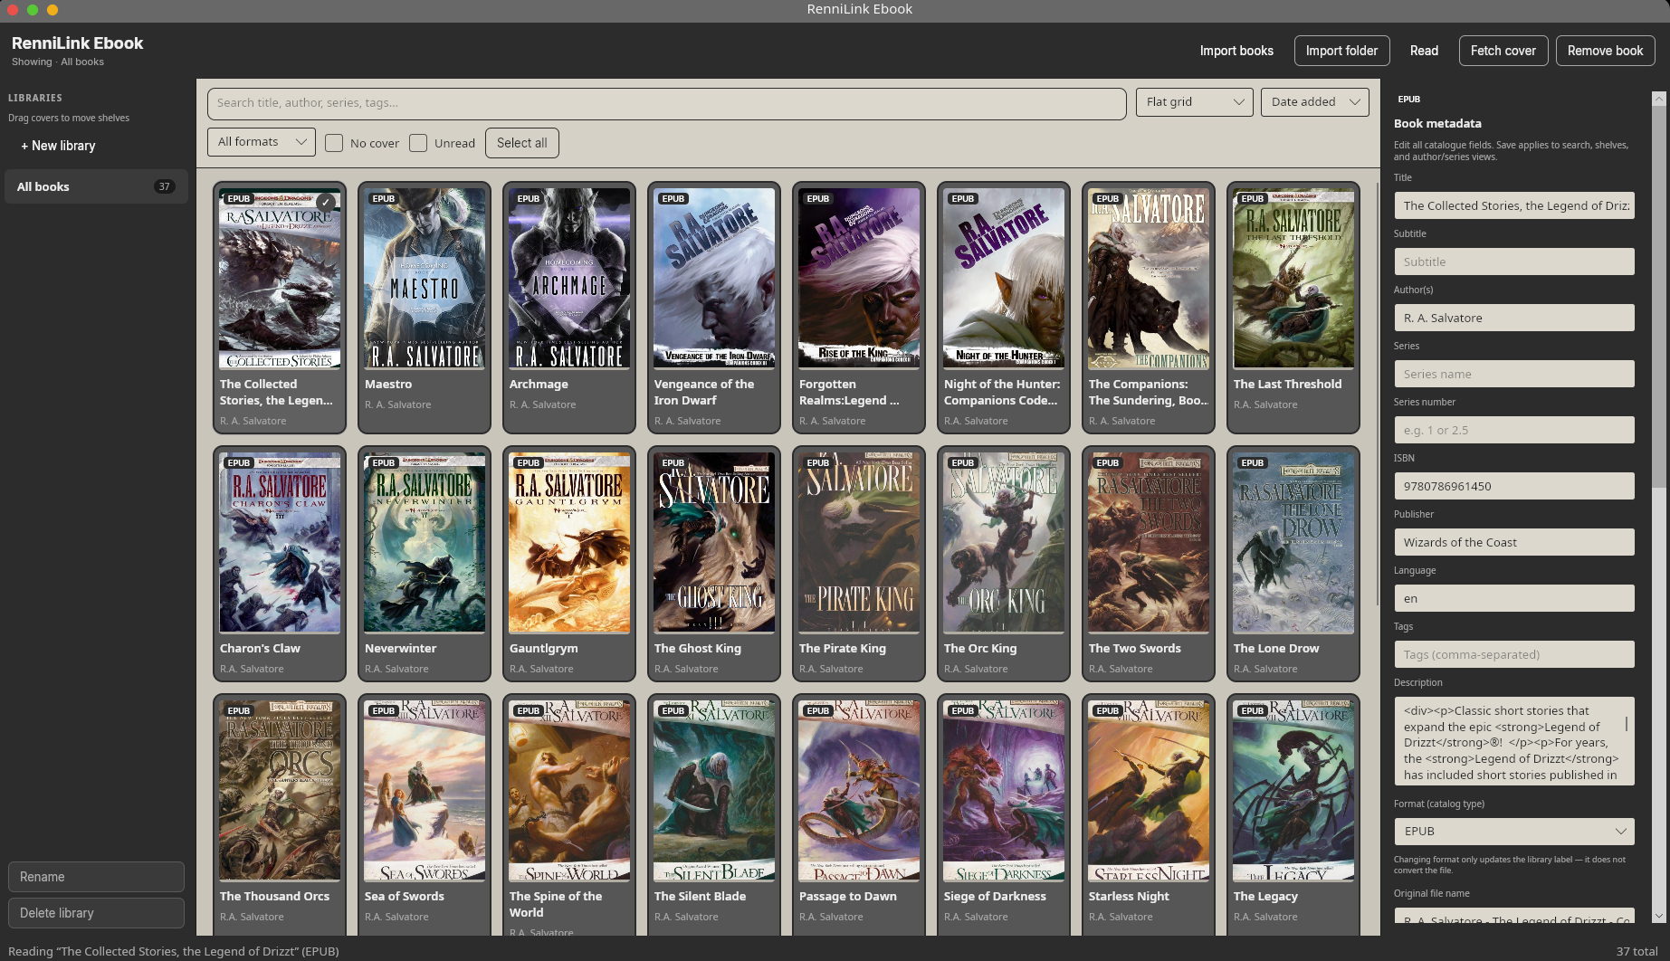Select the Starless Night cover
The height and width of the screenshot is (961, 1670).
click(x=1149, y=790)
